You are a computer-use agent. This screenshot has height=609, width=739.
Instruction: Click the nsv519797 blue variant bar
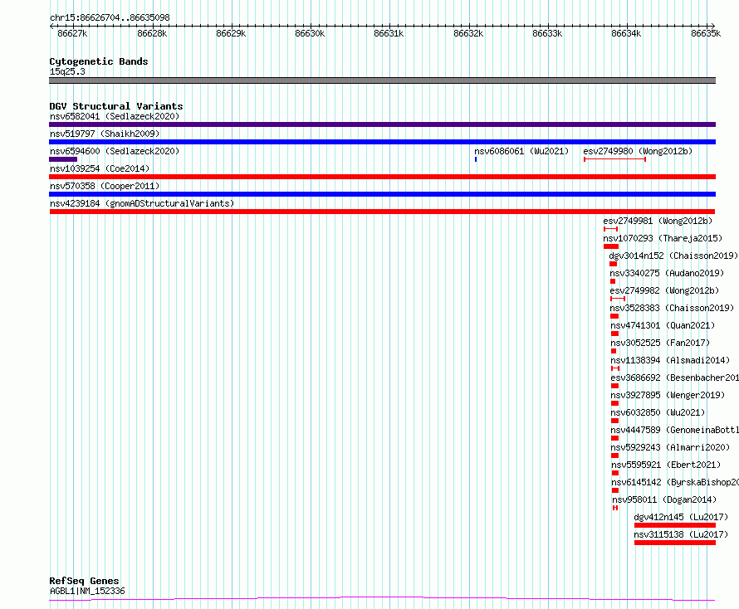[382, 142]
